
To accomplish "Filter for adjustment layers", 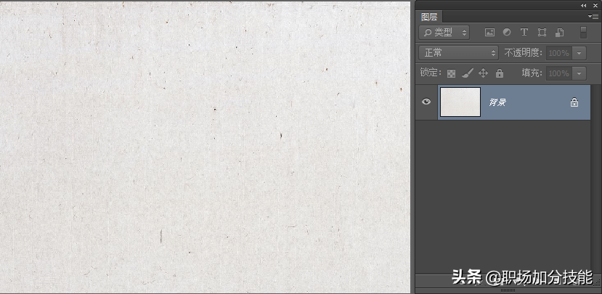I will (507, 33).
